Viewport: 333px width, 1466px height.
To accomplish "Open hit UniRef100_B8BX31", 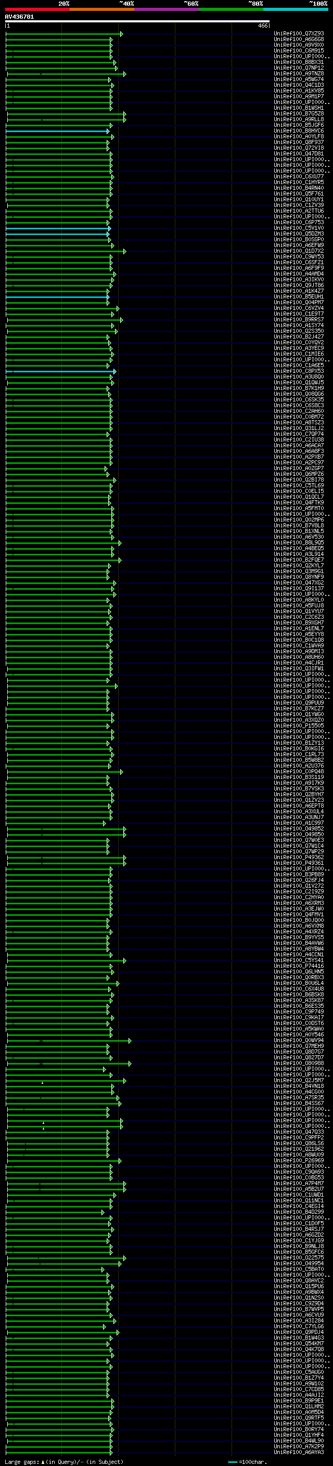I will tap(299, 62).
